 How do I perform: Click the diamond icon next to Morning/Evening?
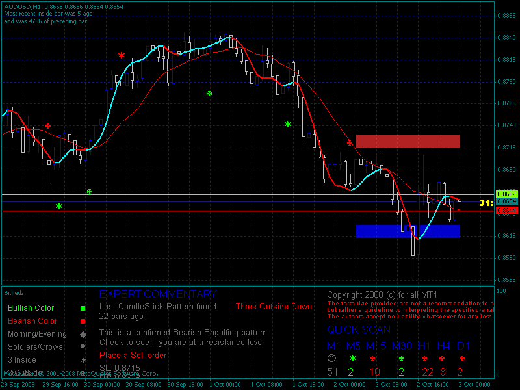[x=83, y=335]
